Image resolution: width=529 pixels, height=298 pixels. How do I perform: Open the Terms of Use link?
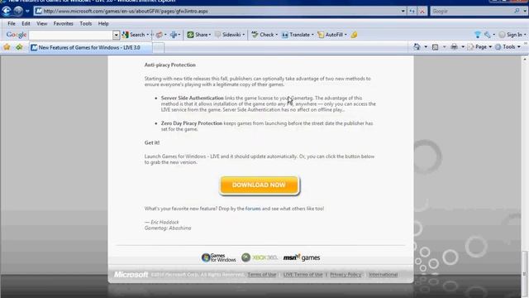point(262,275)
